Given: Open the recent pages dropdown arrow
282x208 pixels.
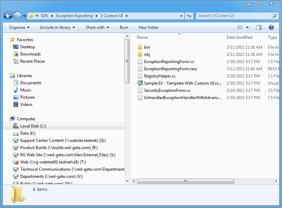Looking at the screenshot, I should (25, 16).
